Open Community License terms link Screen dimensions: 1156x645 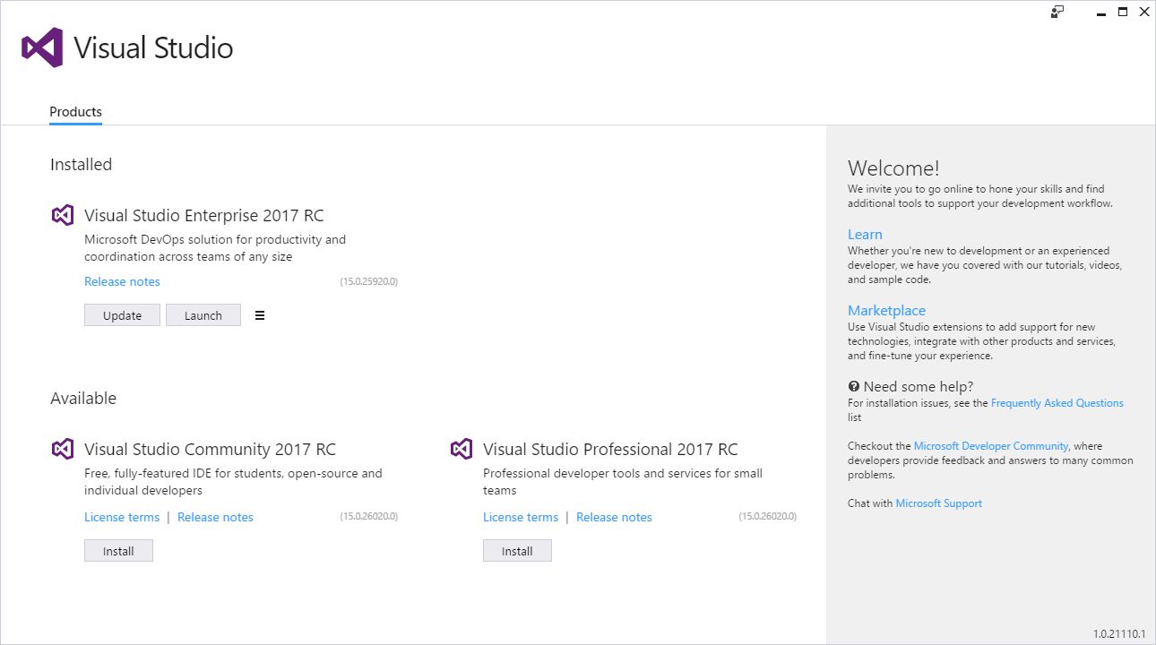[x=122, y=517]
